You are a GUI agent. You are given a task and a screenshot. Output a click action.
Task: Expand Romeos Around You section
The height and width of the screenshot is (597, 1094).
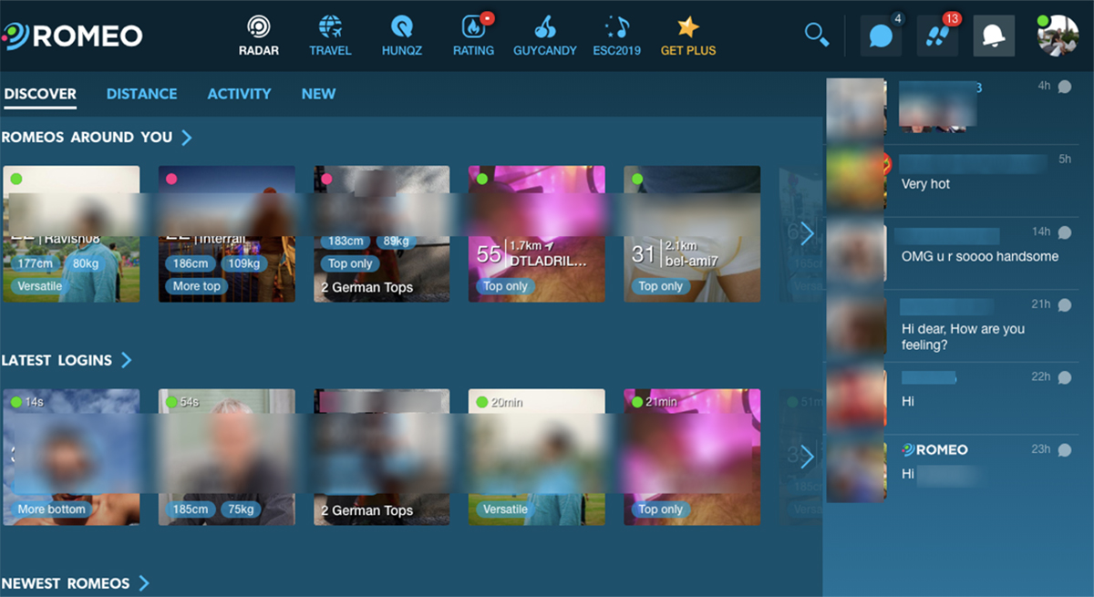coord(187,138)
